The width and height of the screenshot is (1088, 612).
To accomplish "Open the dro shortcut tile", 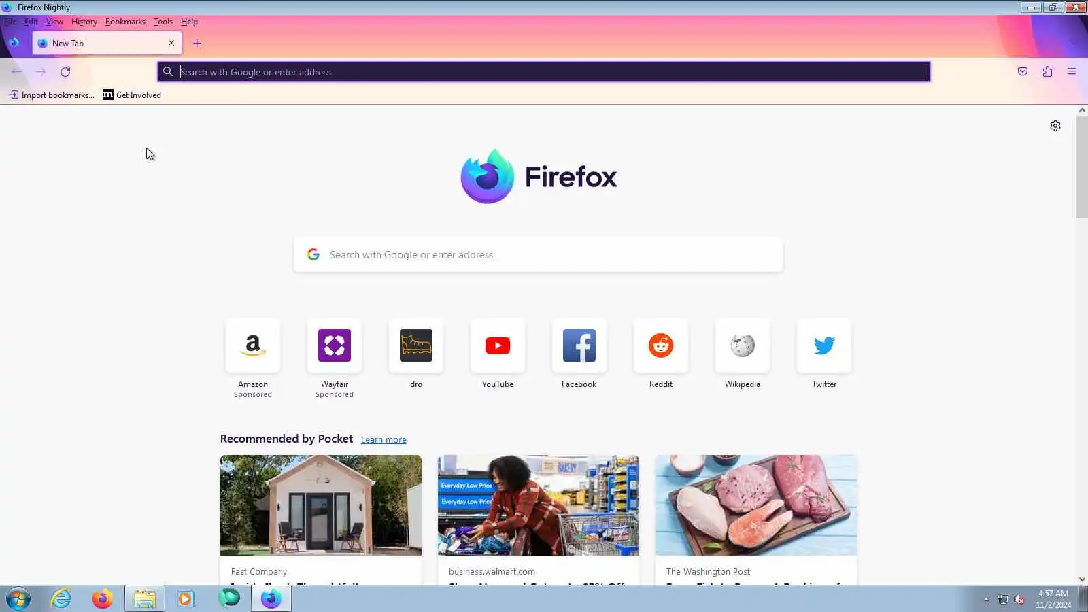I will [416, 345].
